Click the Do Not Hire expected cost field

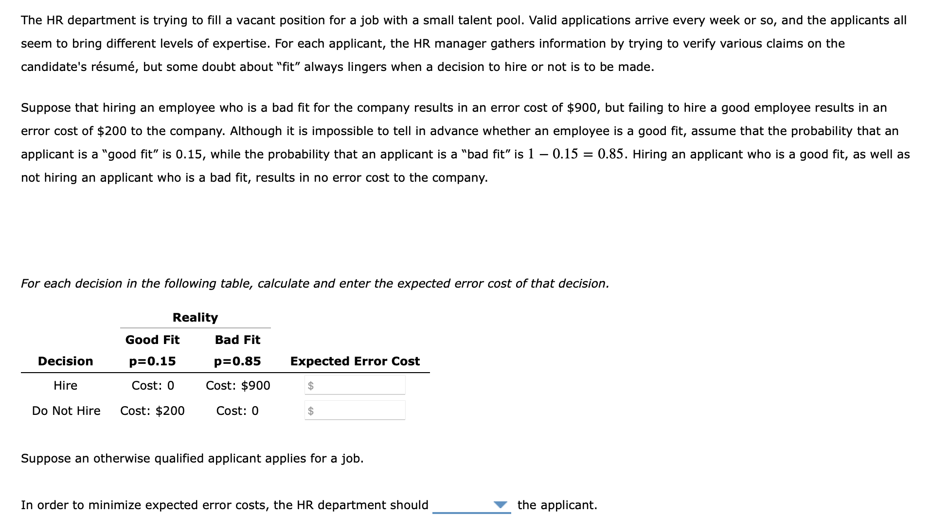click(x=355, y=411)
